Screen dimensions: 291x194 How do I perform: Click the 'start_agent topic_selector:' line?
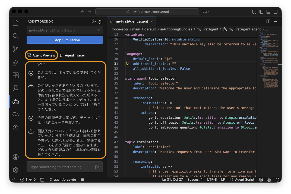coord(151,79)
